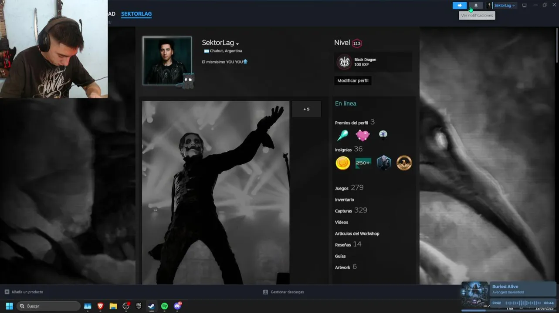Show the +5 more showcase items

(306, 109)
